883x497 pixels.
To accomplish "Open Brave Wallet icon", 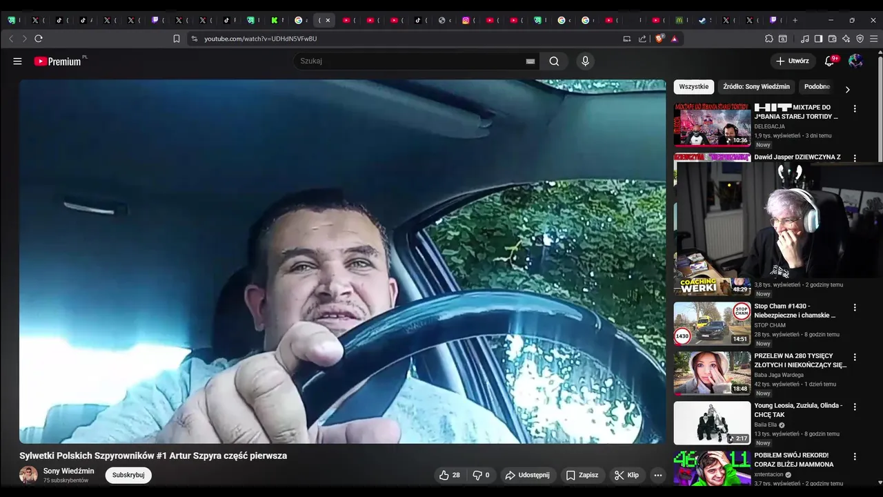I will [x=833, y=39].
